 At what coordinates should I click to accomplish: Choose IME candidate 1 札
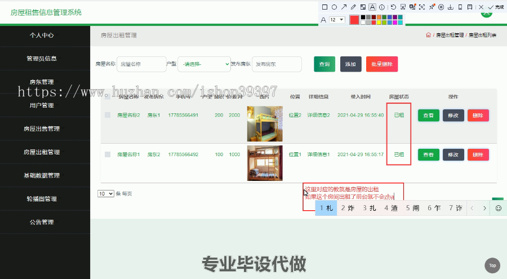(326, 208)
